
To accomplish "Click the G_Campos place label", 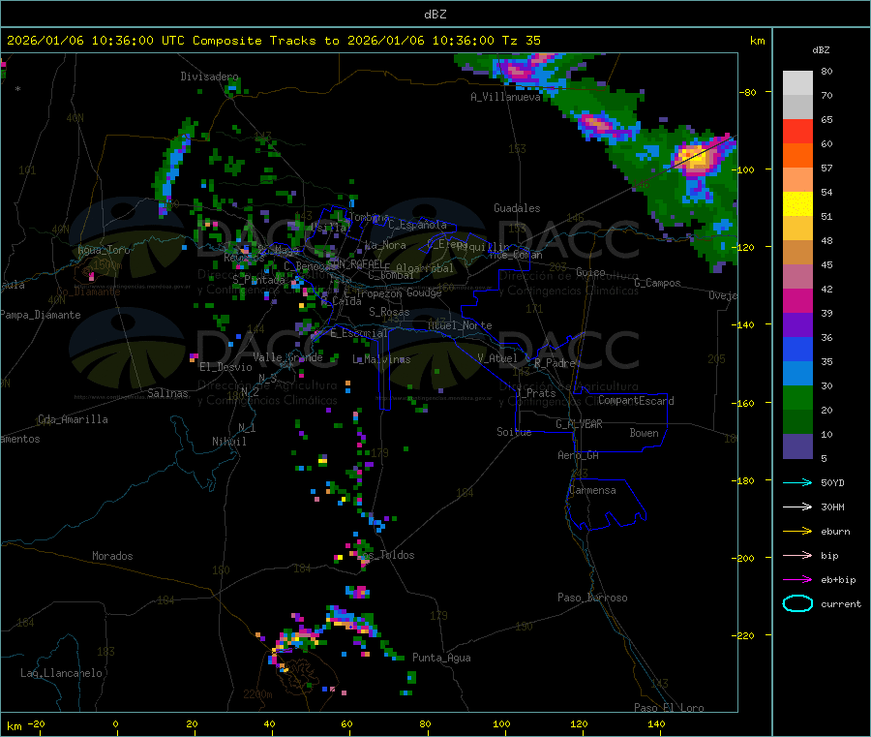I will 657,283.
